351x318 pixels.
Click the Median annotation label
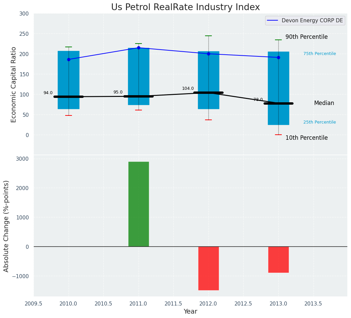[324, 103]
